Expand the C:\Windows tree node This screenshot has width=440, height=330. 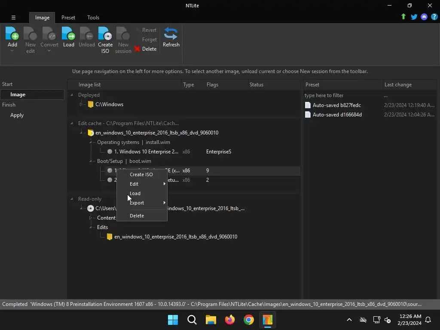81,104
